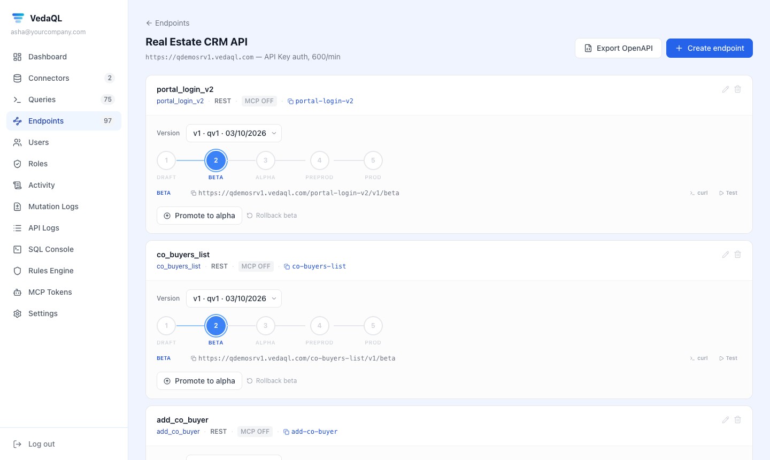
Task: Rollback beta for portal_login_v2
Action: [272, 216]
